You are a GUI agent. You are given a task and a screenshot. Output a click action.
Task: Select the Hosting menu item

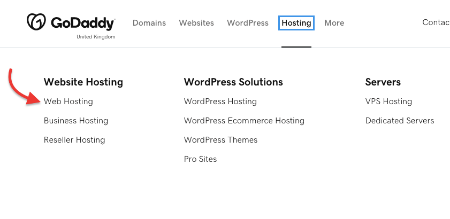click(296, 23)
